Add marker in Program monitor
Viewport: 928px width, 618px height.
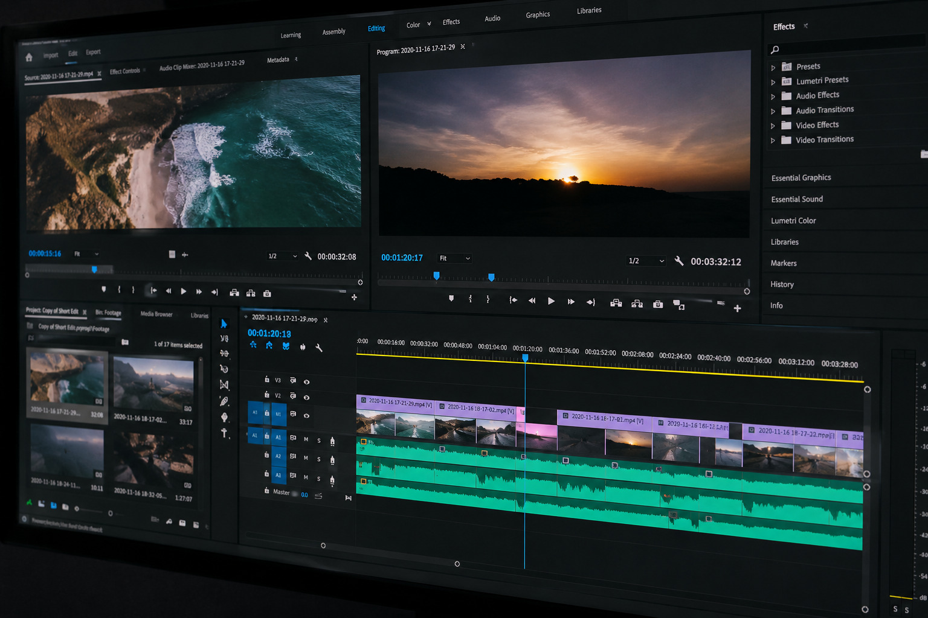(x=451, y=298)
